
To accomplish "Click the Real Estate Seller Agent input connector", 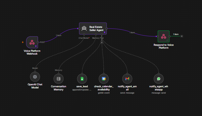I will [x=79, y=28].
